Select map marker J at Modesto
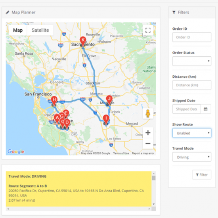The image size is (218, 218). pyautogui.click(x=109, y=100)
